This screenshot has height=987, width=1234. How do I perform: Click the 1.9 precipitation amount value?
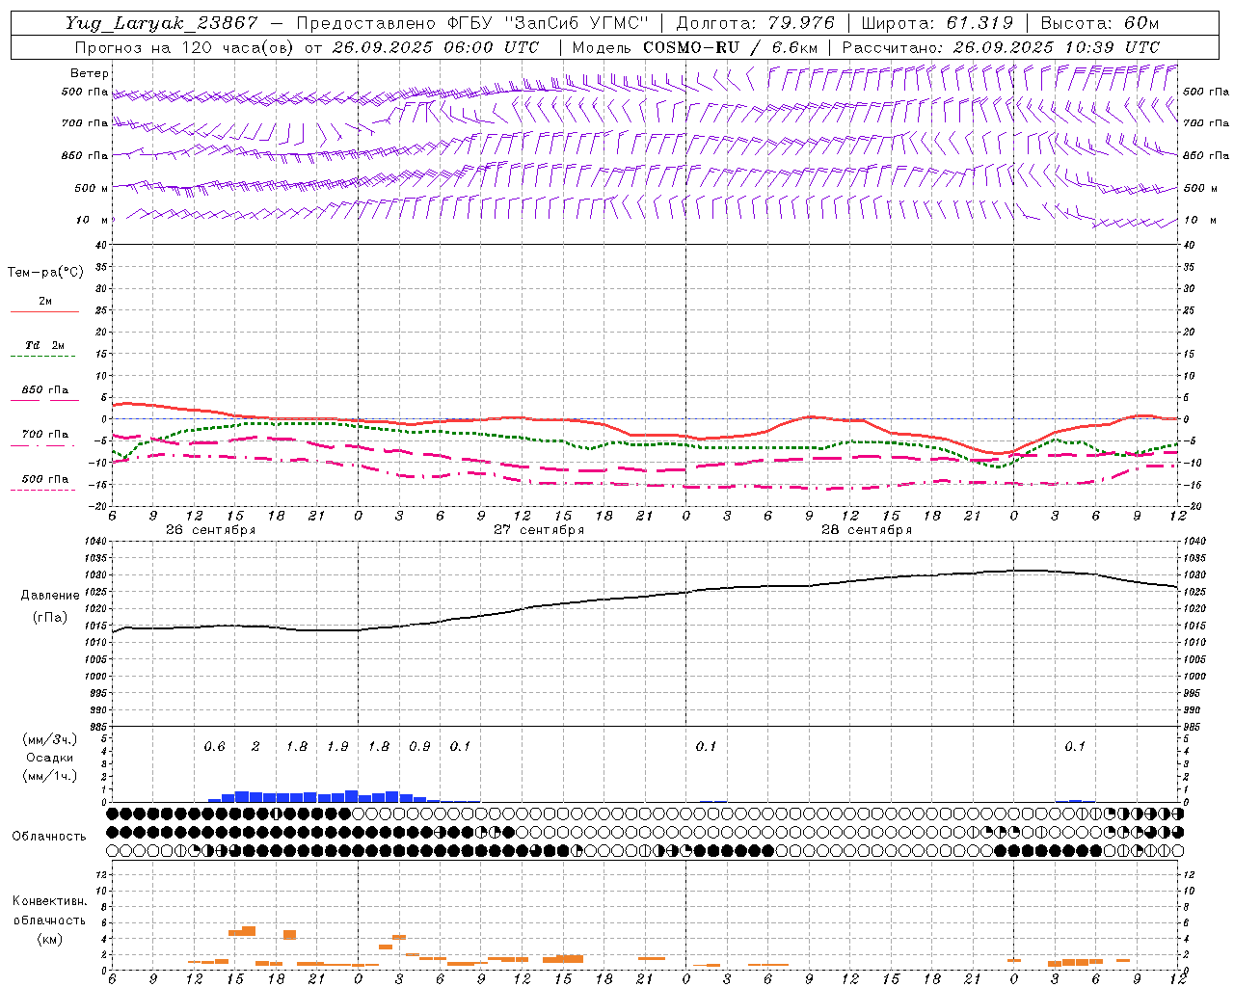click(x=337, y=746)
